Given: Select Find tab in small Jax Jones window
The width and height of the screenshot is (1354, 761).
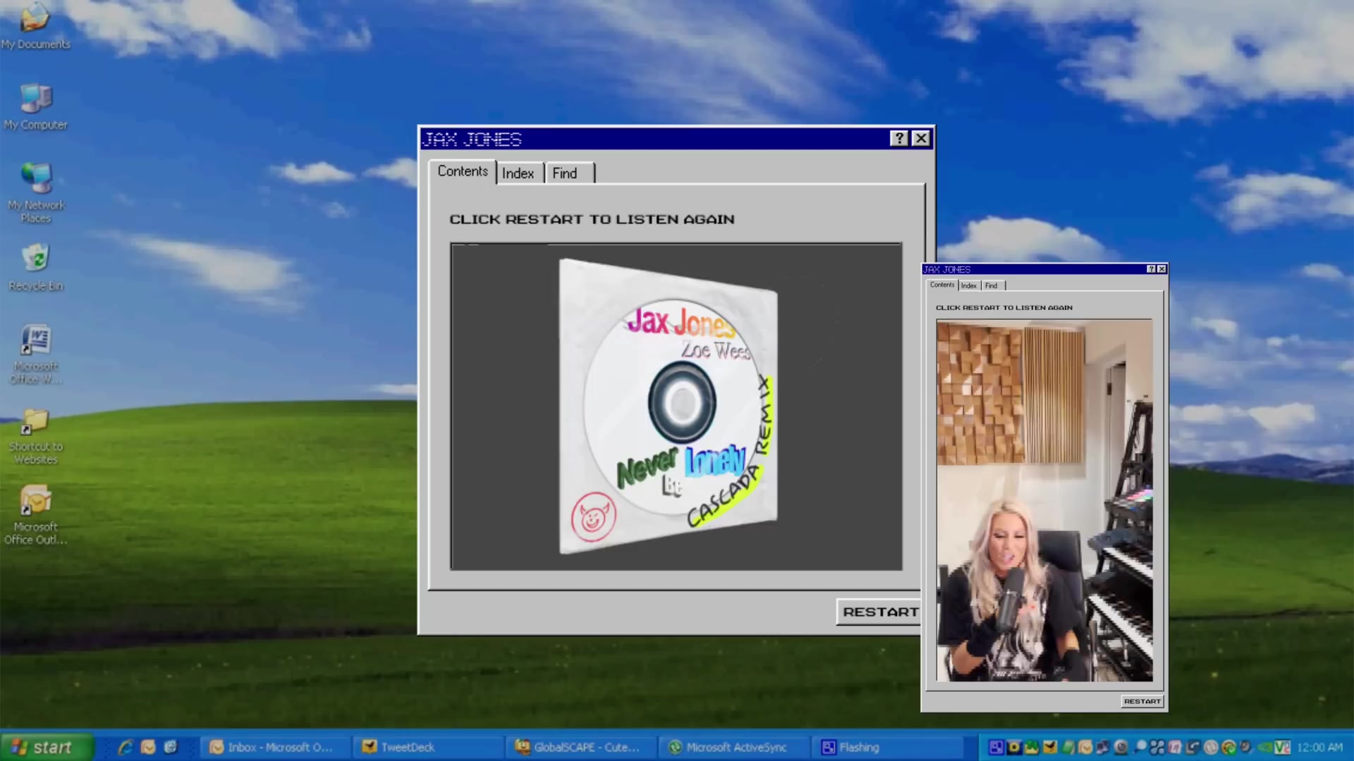Looking at the screenshot, I should [992, 285].
